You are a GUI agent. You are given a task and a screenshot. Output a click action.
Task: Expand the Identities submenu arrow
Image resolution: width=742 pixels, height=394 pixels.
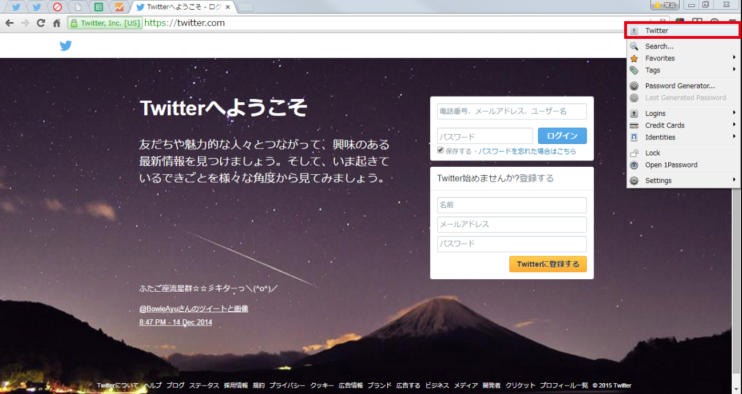[734, 137]
